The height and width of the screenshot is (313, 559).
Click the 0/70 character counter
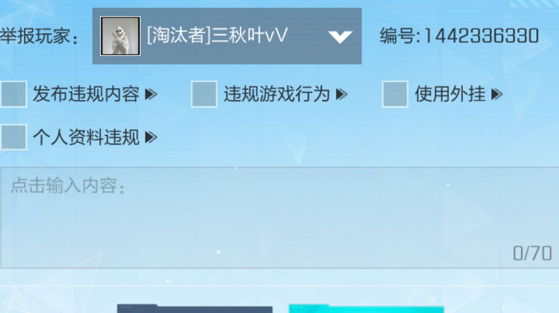point(532,254)
